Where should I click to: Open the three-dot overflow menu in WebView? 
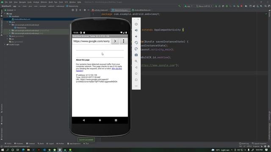tap(123, 41)
